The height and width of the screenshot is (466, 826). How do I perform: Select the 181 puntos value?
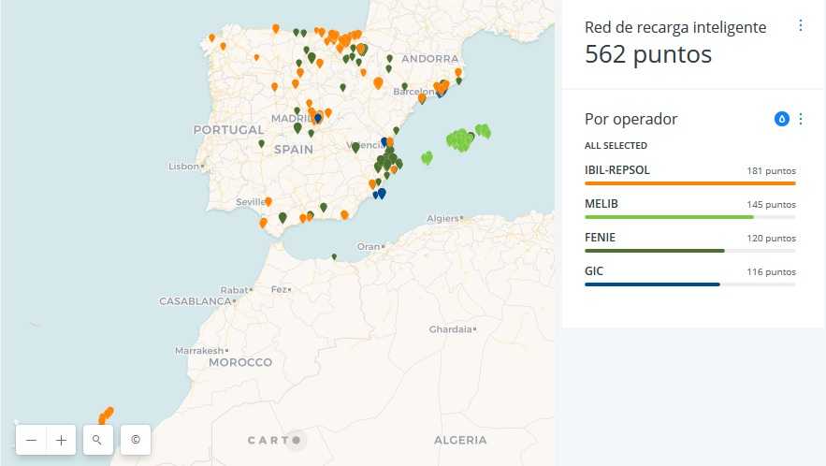point(771,171)
